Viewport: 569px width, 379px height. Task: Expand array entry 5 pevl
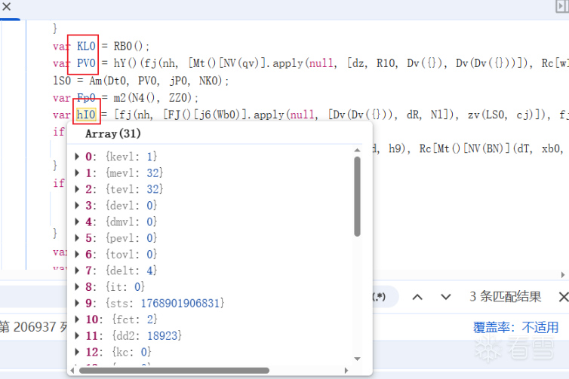point(77,238)
